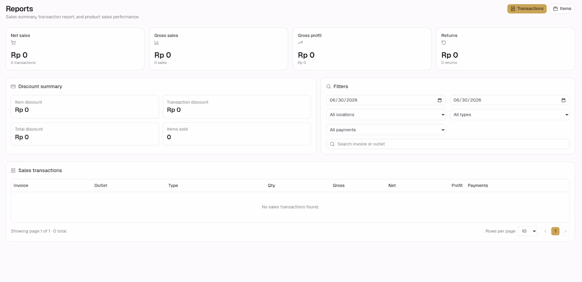Screen dimensions: 582x282
Task: Switch to the Items report tab
Action: pyautogui.click(x=562, y=8)
